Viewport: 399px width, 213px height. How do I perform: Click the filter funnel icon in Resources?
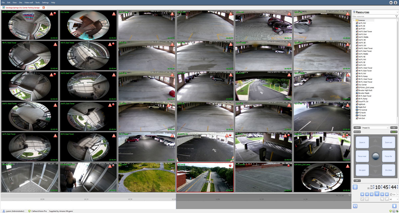396,16
